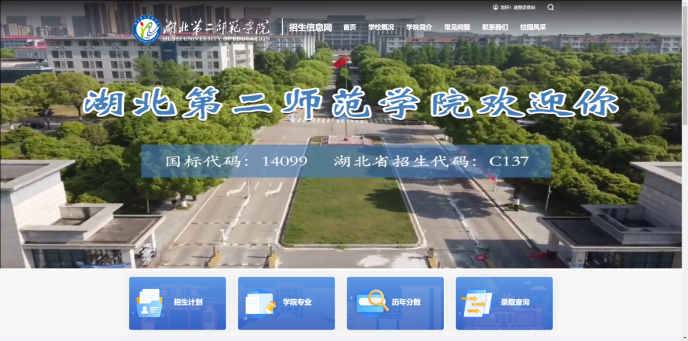Go to 首页 in the navigation bar
The image size is (688, 341).
349,27
